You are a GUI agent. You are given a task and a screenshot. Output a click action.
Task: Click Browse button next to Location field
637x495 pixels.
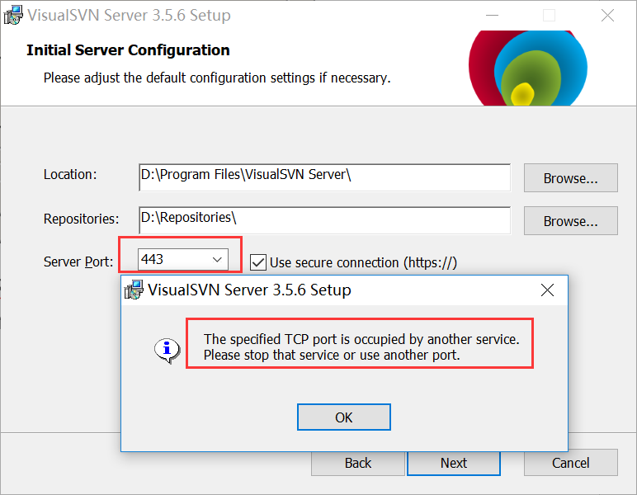click(x=570, y=178)
